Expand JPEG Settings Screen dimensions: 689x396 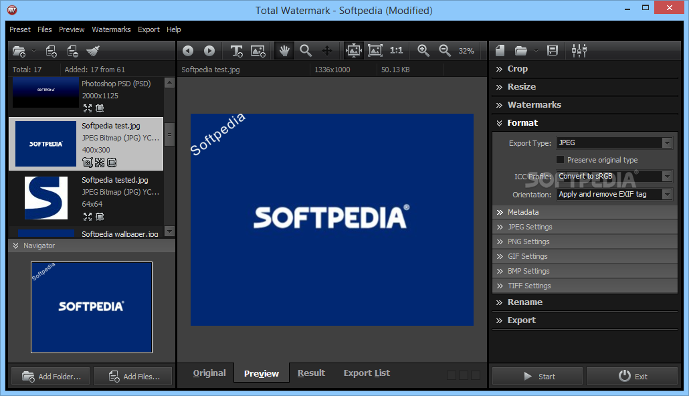pyautogui.click(x=585, y=227)
